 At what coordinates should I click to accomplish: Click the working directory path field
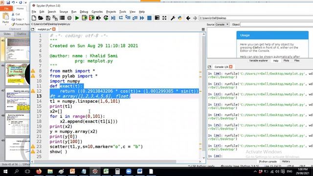pos(255,18)
